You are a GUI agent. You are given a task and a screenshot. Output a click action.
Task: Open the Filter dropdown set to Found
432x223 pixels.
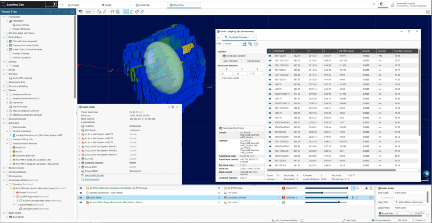point(232,44)
